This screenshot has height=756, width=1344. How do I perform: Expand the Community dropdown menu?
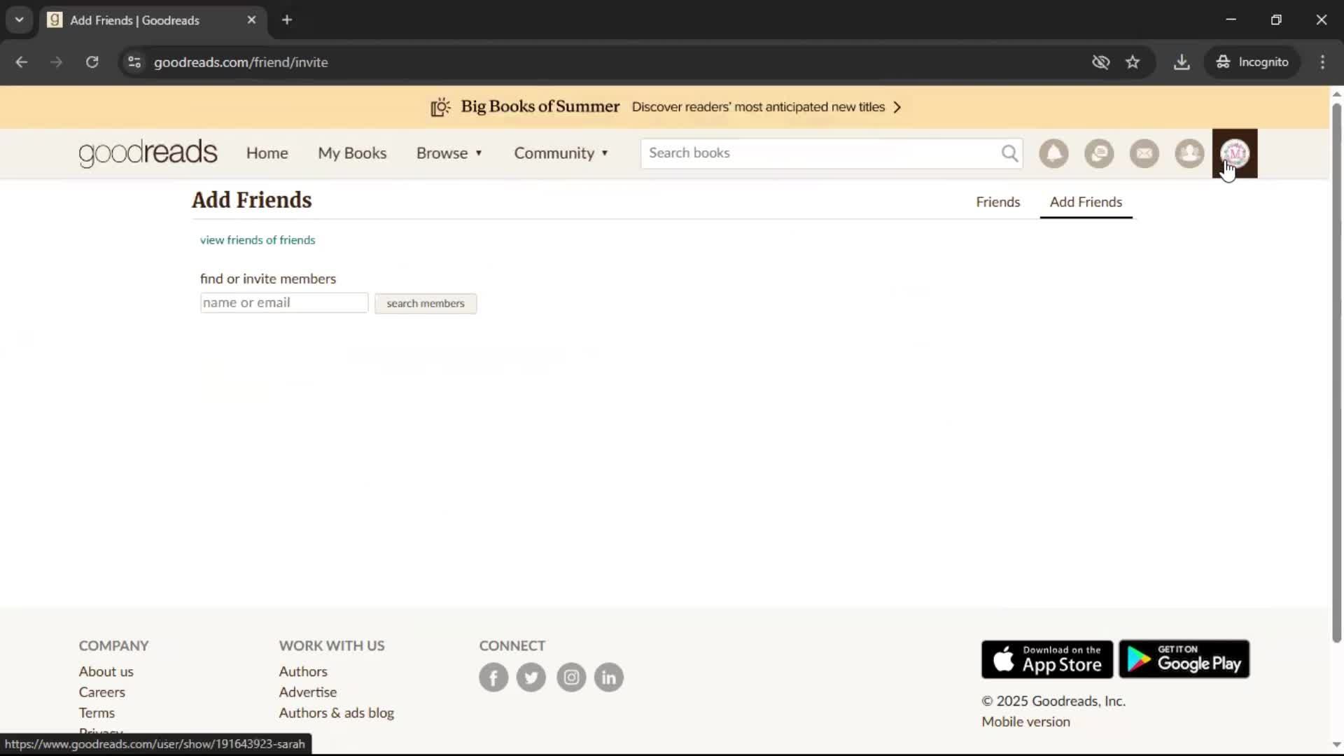[x=561, y=153]
